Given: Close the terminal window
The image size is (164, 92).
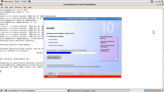Looking at the screenshot, I should pyautogui.click(x=163, y=5).
